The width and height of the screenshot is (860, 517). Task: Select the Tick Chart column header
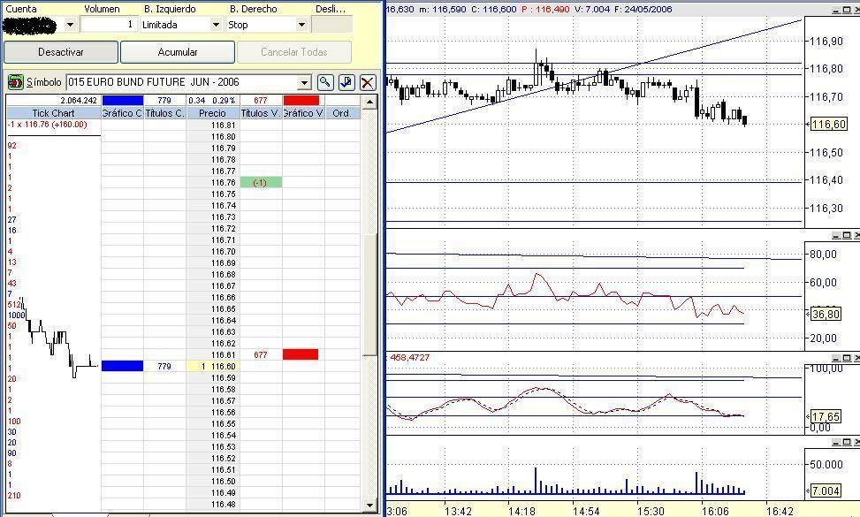[53, 113]
